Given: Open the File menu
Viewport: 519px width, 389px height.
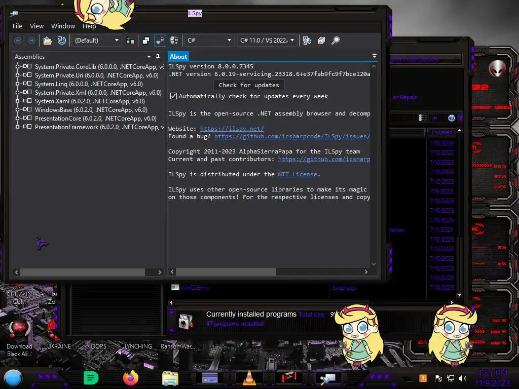Looking at the screenshot, I should click(x=17, y=26).
